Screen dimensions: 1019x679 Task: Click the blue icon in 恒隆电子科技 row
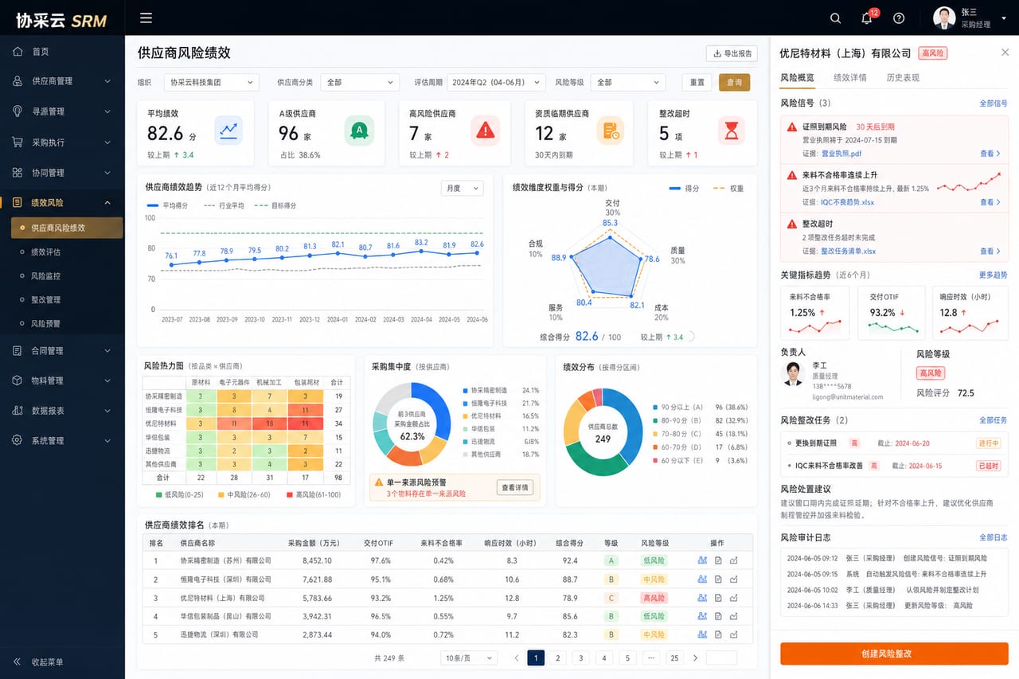point(702,579)
